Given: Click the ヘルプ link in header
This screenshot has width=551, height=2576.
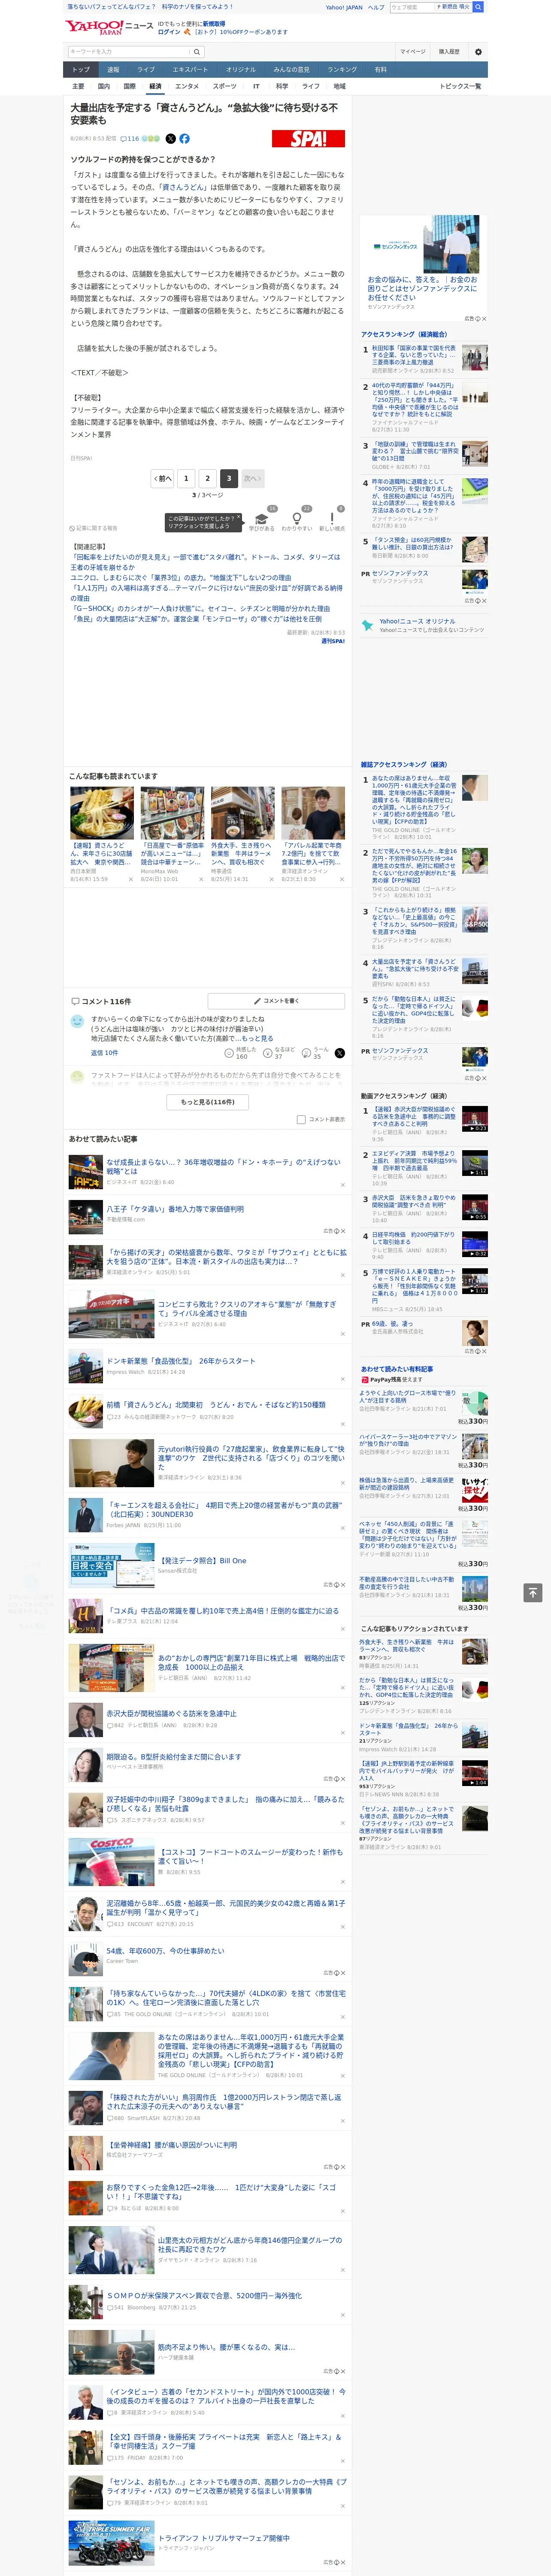Looking at the screenshot, I should [376, 7].
